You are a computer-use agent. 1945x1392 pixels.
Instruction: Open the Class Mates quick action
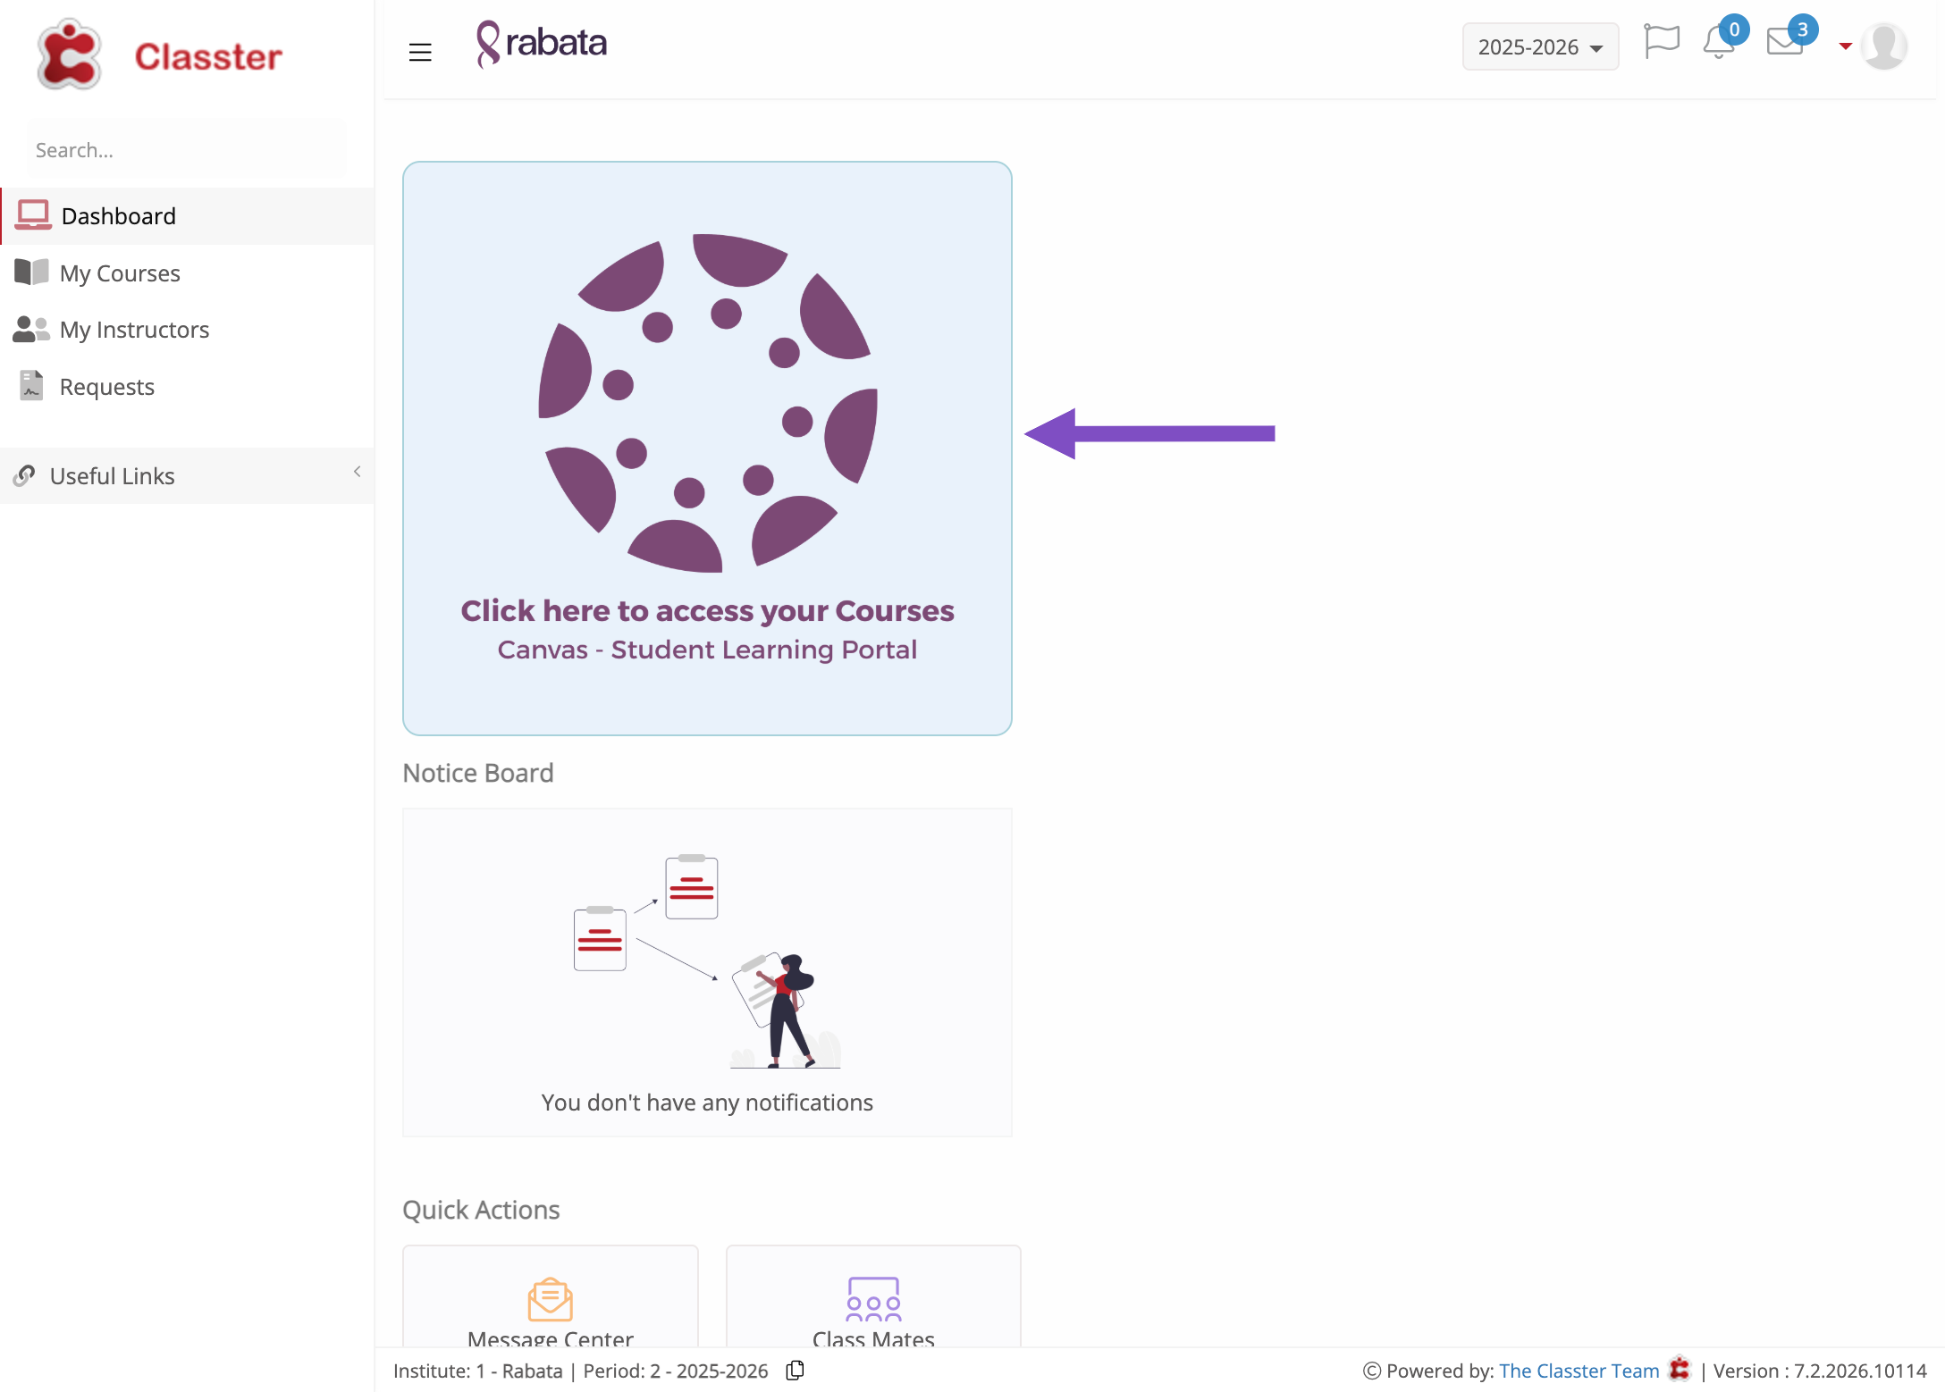click(x=873, y=1297)
